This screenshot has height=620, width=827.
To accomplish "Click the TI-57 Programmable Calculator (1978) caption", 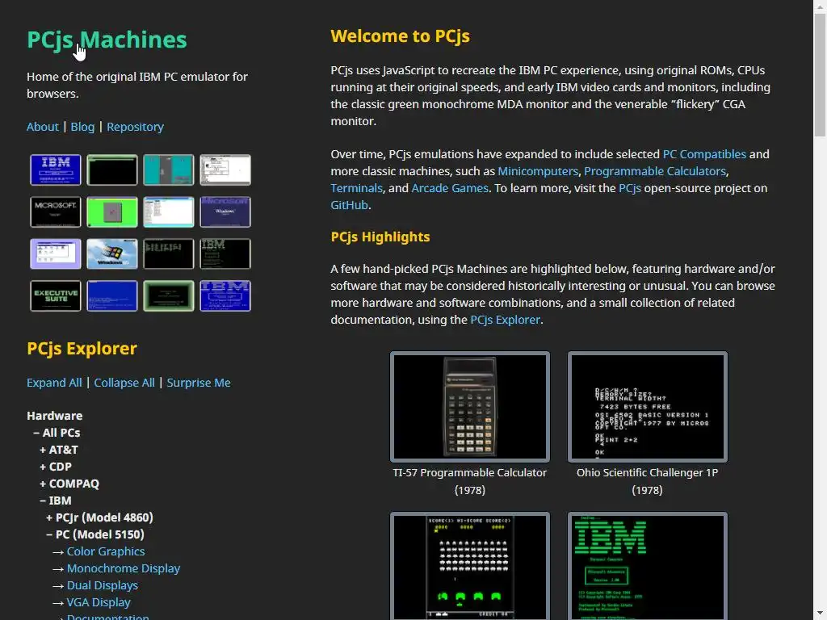I will (469, 481).
